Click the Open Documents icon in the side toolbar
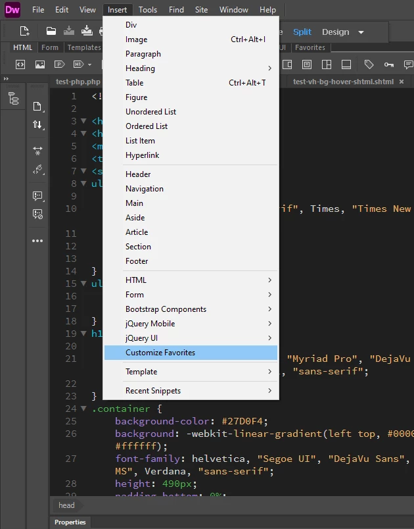Image resolution: width=414 pixels, height=529 pixels. tap(37, 107)
